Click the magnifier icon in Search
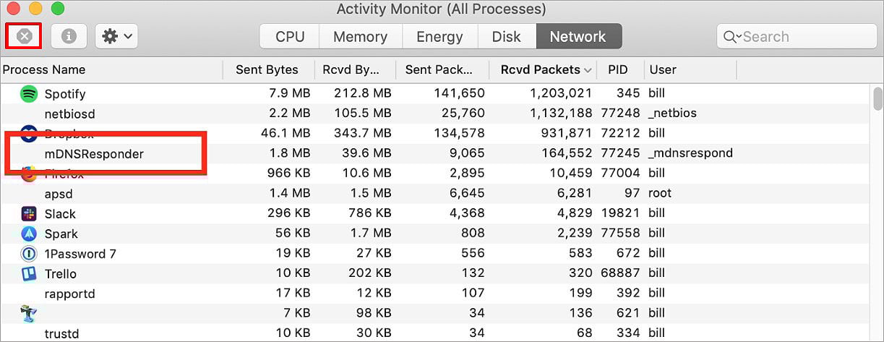 731,36
